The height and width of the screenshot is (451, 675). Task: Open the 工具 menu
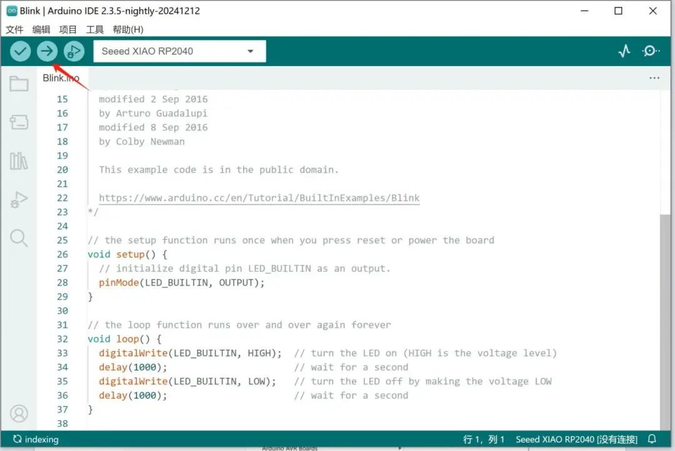click(95, 29)
